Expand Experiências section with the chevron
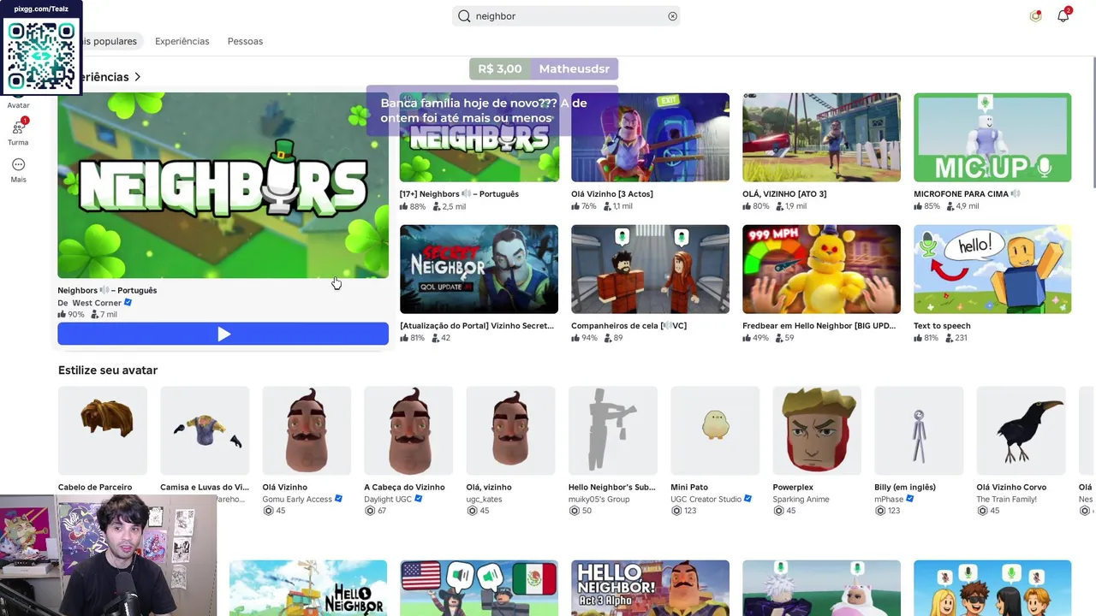Viewport: 1096px width, 616px height. pos(137,77)
